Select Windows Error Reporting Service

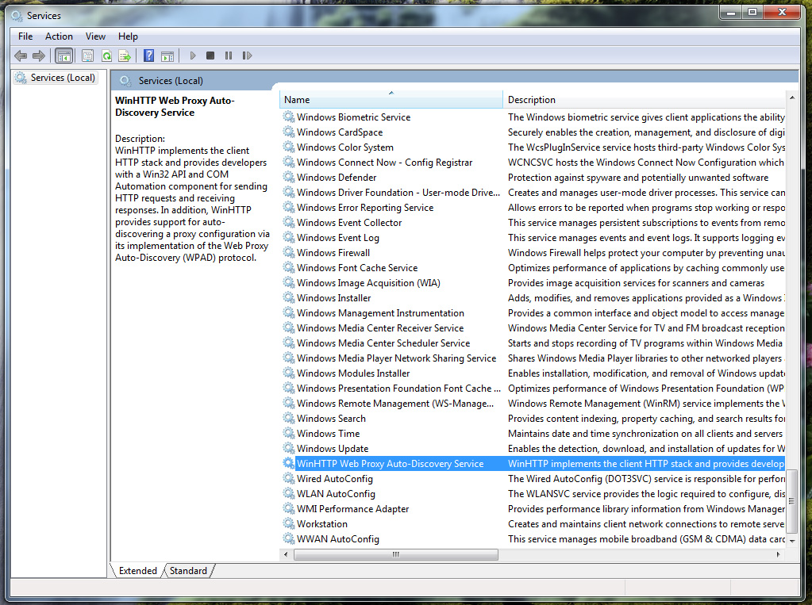pos(533,207)
